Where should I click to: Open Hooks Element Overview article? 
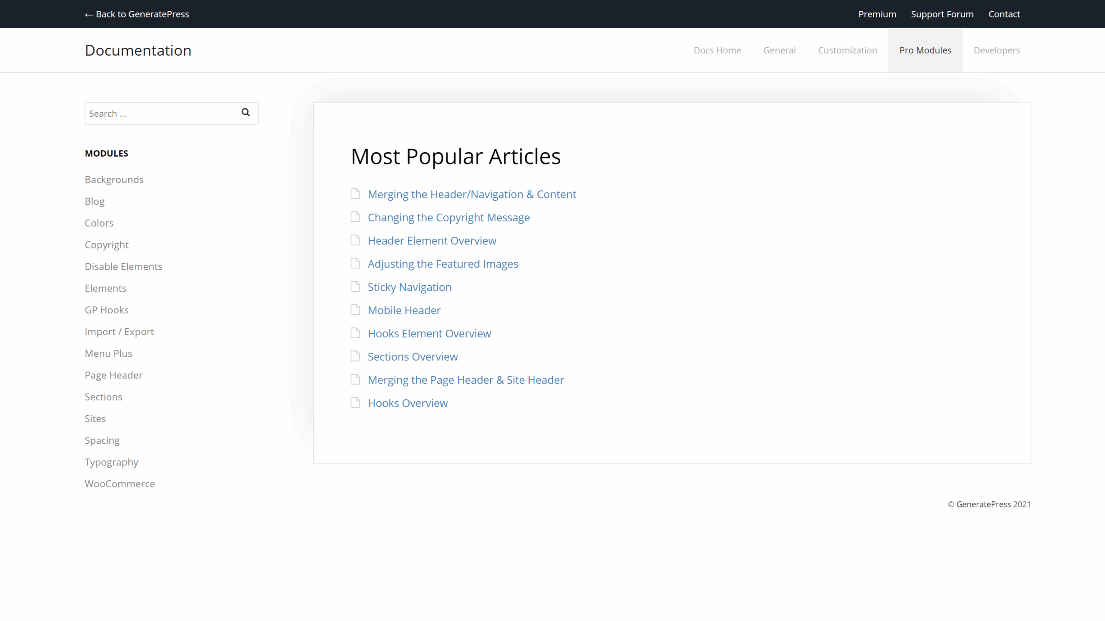[429, 334]
